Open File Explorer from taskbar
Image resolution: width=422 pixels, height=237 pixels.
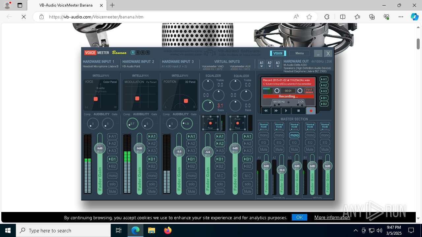click(x=151, y=230)
